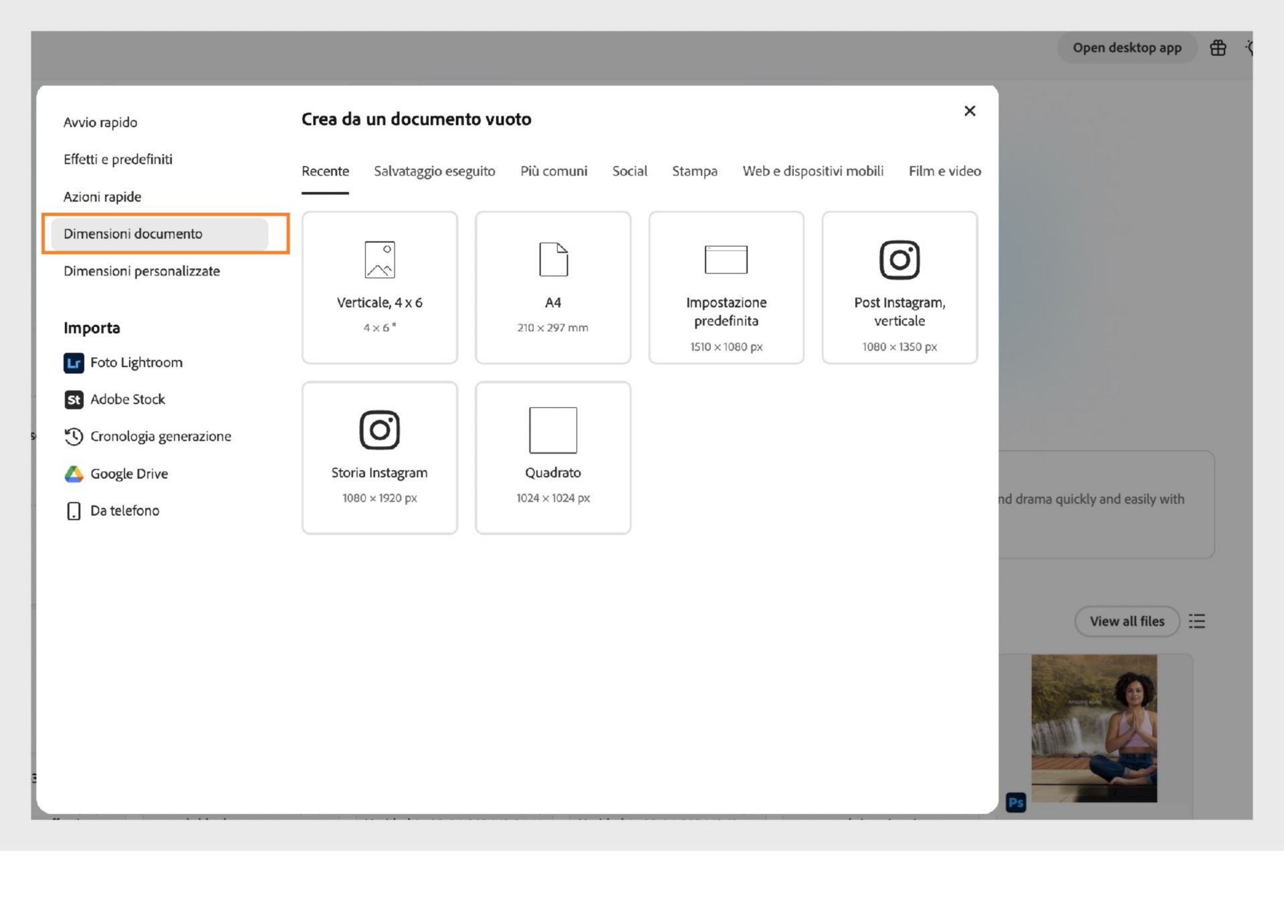Image resolution: width=1284 pixels, height=923 pixels.
Task: Open Effetti e predefiniti section
Action: tap(118, 159)
